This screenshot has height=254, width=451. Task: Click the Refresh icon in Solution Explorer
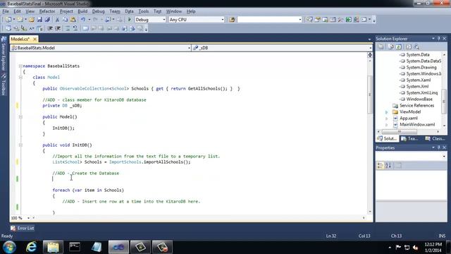pos(398,47)
